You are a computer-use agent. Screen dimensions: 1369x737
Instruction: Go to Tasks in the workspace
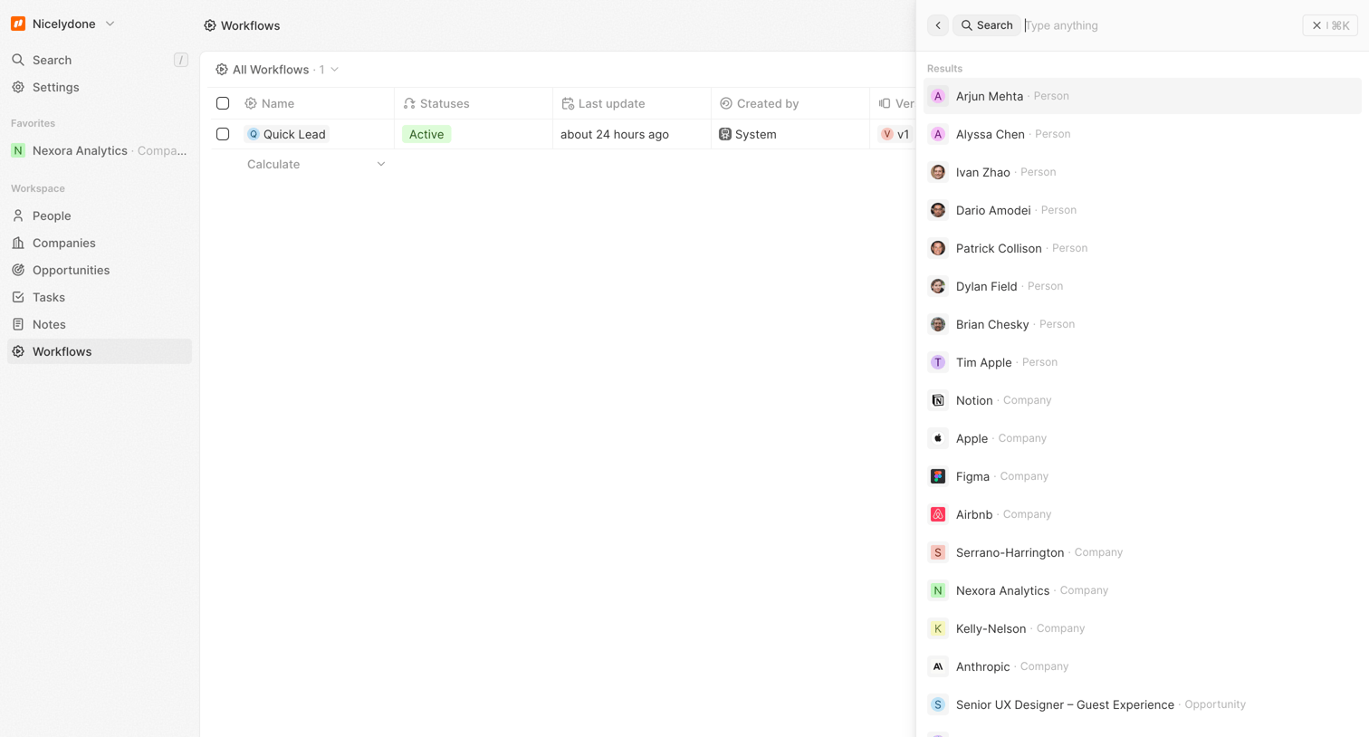coord(100,297)
